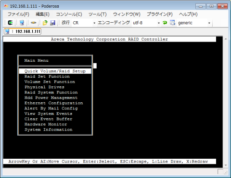Open the プラグイン(P) menu

160,14
